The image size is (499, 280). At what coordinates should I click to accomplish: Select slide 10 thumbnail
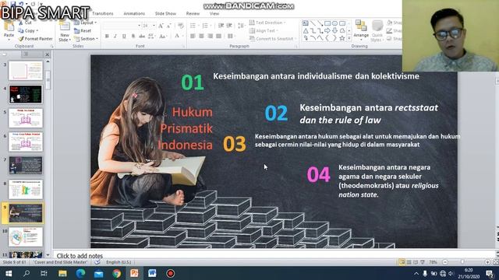coord(26,236)
